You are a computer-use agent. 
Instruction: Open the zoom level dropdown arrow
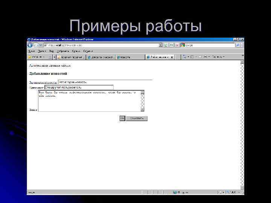click(239, 192)
